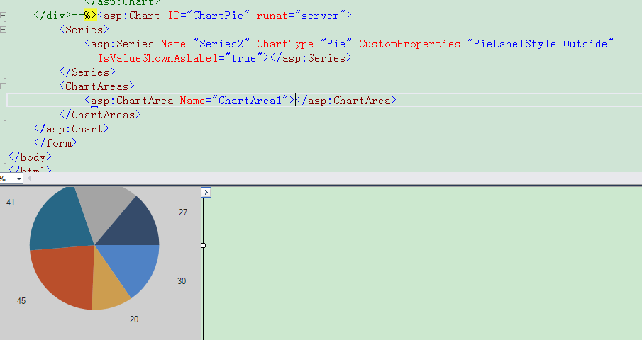Click the closing </Series> tag

(87, 72)
